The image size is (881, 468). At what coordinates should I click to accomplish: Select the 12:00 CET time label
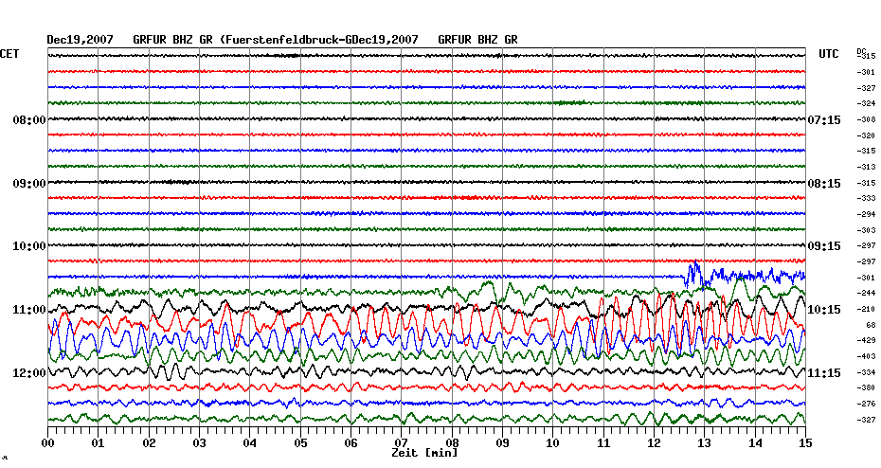coord(29,373)
